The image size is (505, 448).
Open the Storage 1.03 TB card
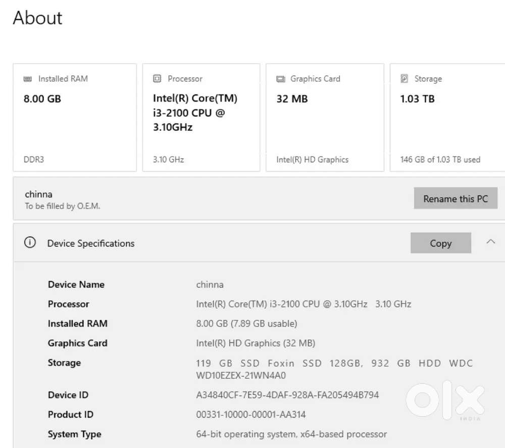click(447, 118)
